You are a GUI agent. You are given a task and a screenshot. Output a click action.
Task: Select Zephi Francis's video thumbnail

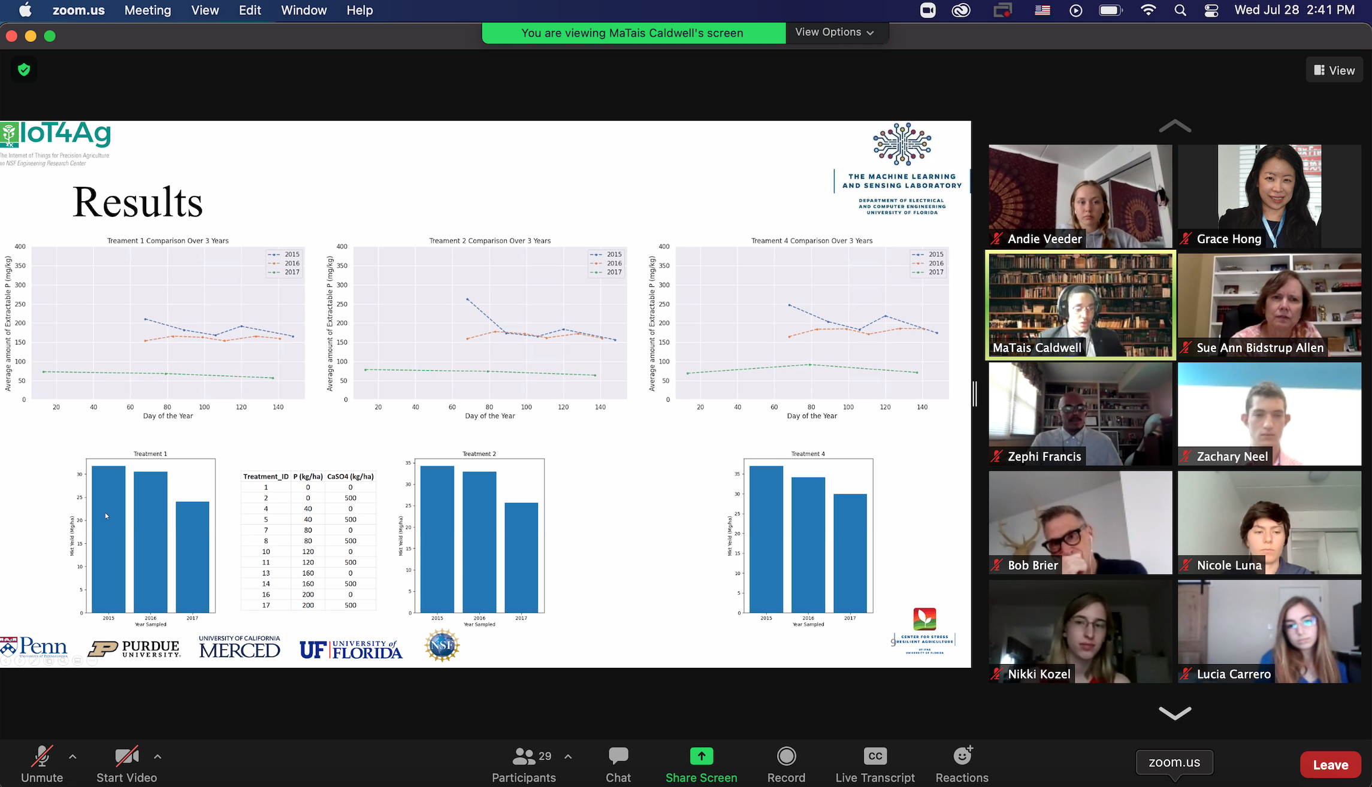pyautogui.click(x=1080, y=414)
